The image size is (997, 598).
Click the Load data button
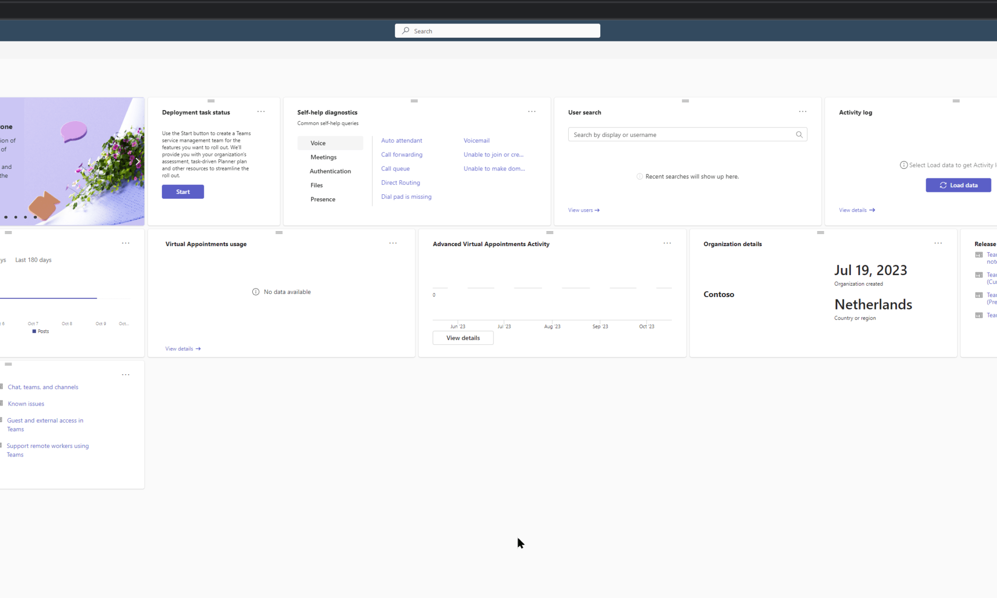[958, 185]
